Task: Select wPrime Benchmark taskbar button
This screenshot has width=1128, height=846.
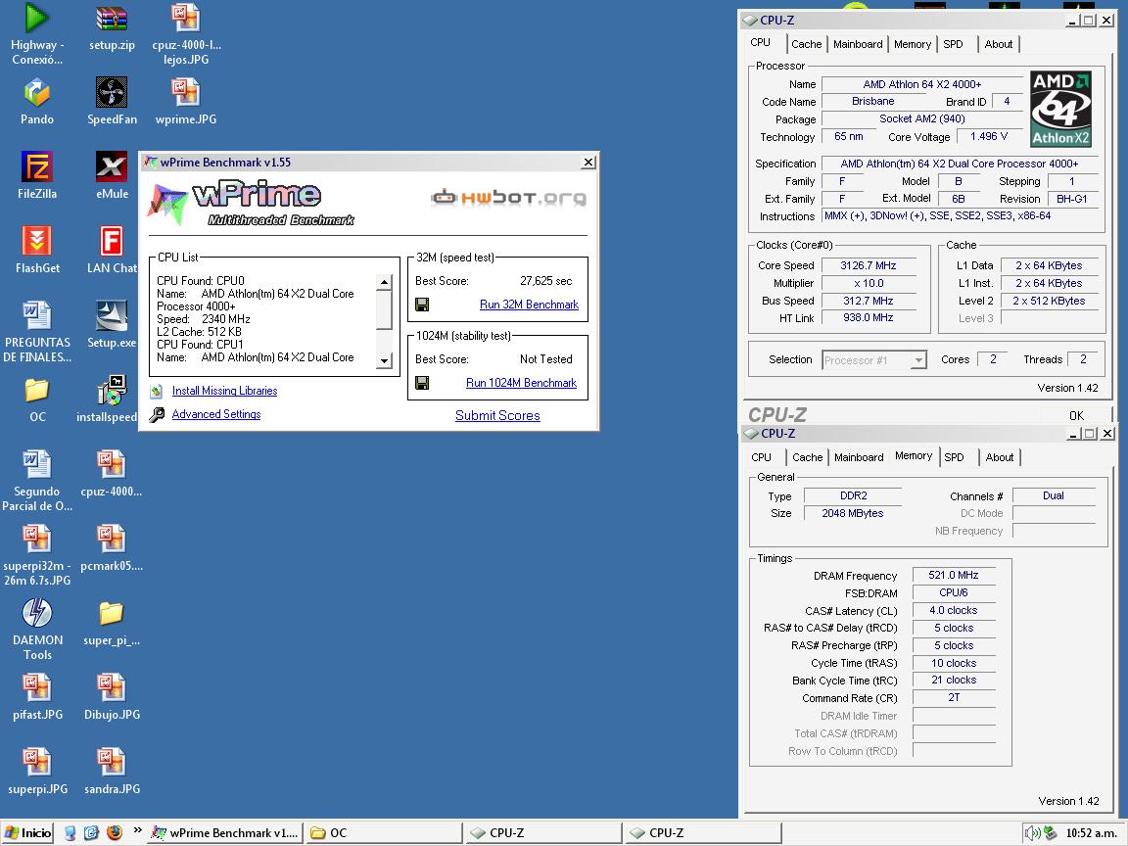Action: 225,832
